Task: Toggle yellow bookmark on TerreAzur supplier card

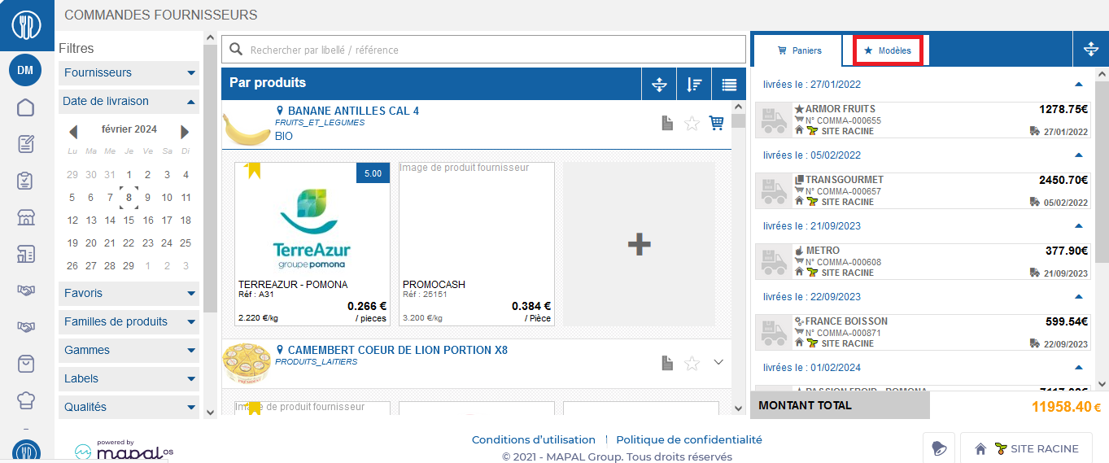Action: tap(253, 169)
